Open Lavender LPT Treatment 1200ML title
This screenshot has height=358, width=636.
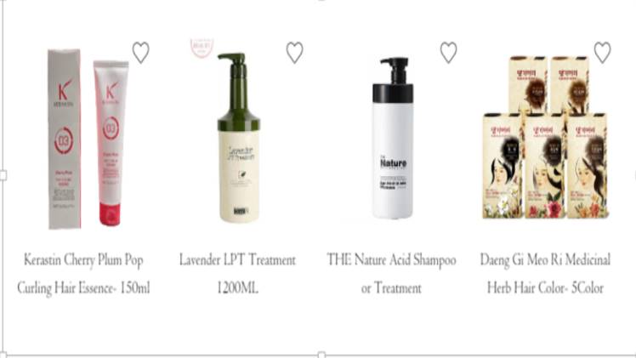238,274
